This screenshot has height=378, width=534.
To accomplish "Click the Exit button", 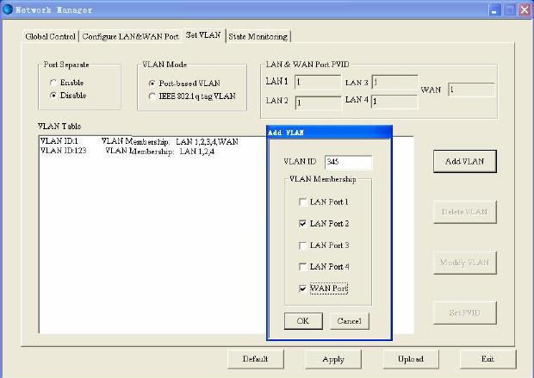I will 487,359.
